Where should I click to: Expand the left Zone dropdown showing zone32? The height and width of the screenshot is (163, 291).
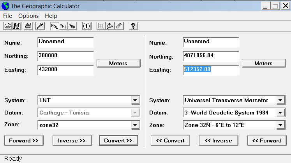click(135, 125)
